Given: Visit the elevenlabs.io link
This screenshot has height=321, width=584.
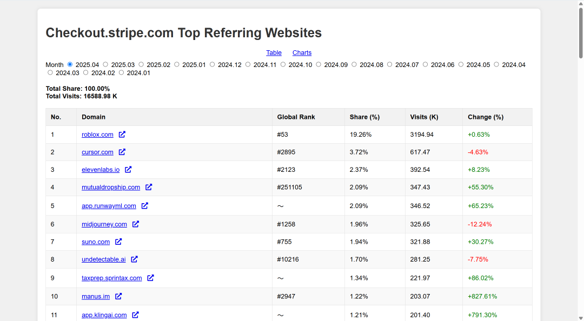Looking at the screenshot, I should (x=101, y=170).
